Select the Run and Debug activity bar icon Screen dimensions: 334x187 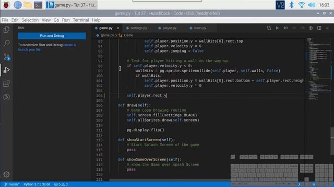coord(6,70)
